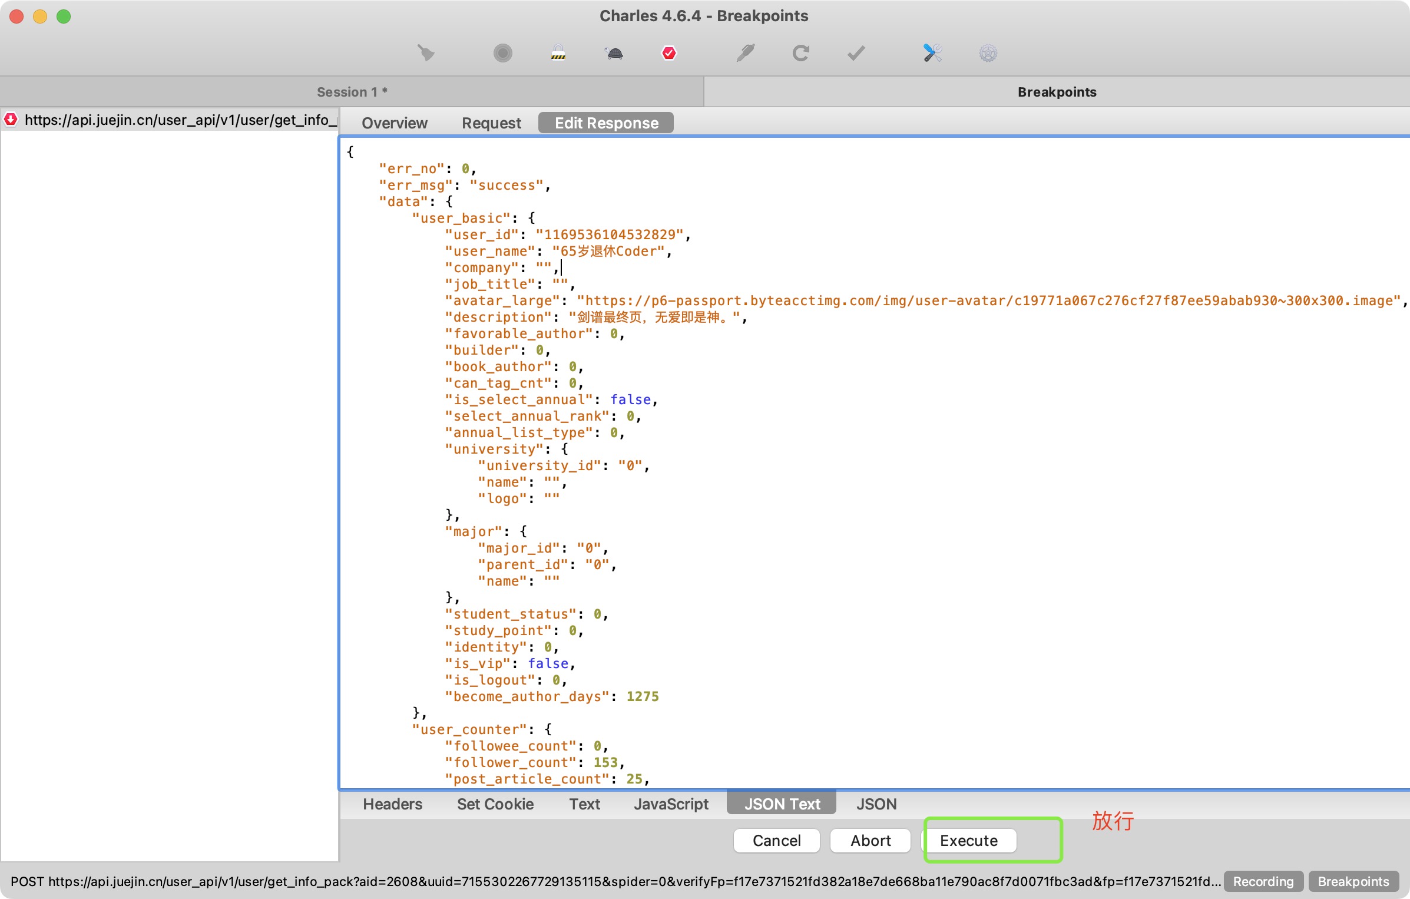Click the "description" line in JSON
This screenshot has height=899, width=1410.
tap(596, 317)
